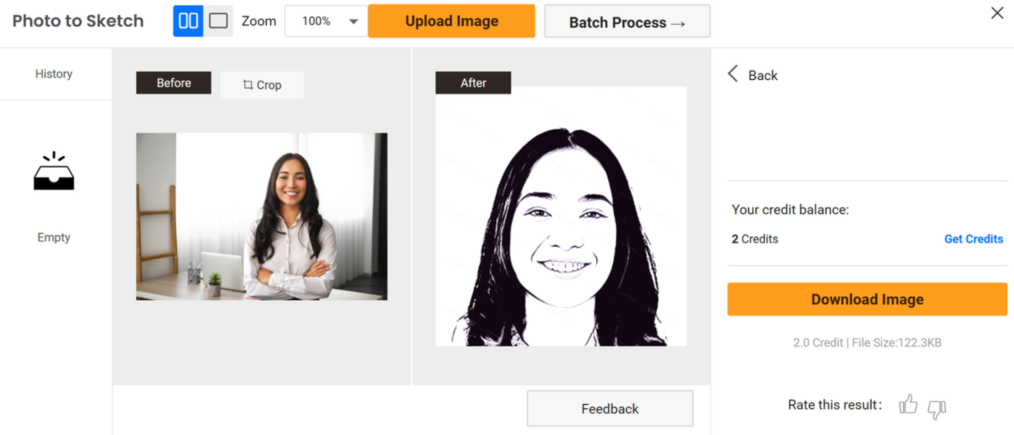Rate the result with thumbs up

(x=908, y=405)
